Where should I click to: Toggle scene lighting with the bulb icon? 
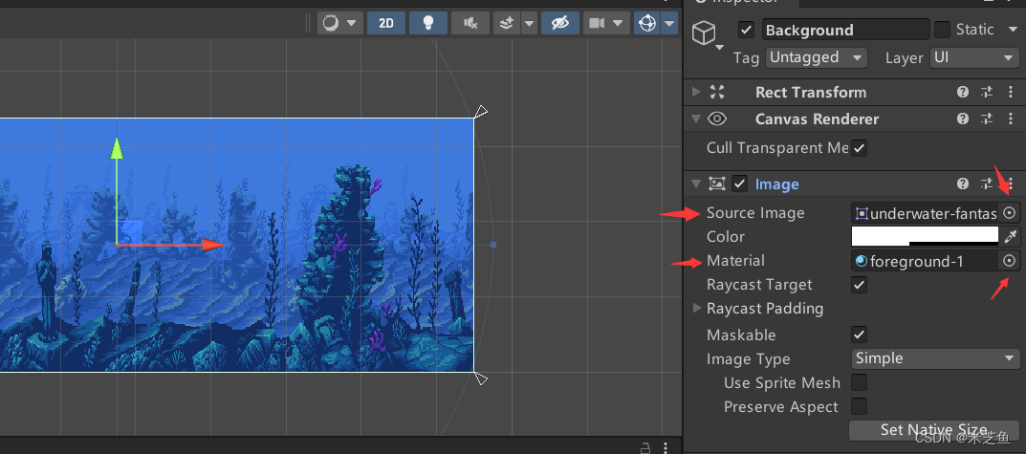428,23
